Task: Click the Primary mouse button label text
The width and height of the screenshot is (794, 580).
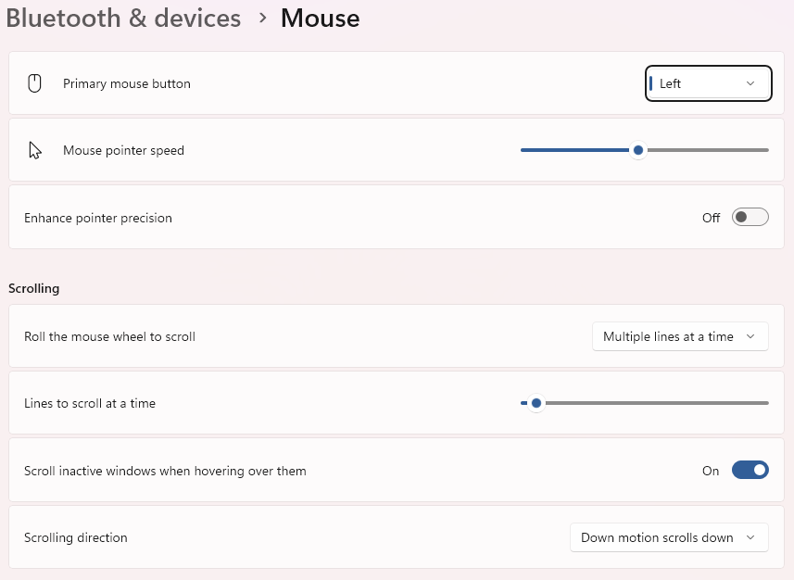Action: 127,83
